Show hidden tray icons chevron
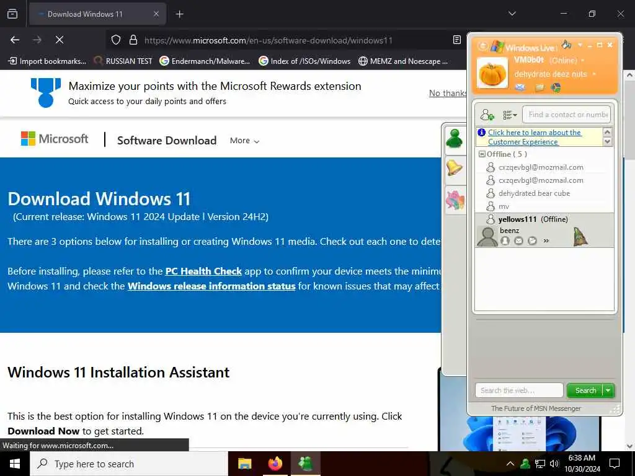Screen dimensions: 635x476 510,464
